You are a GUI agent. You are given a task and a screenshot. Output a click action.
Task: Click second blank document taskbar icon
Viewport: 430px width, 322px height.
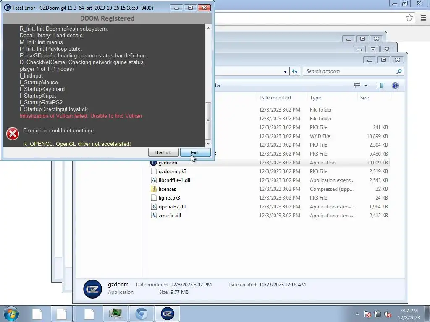tap(62, 314)
